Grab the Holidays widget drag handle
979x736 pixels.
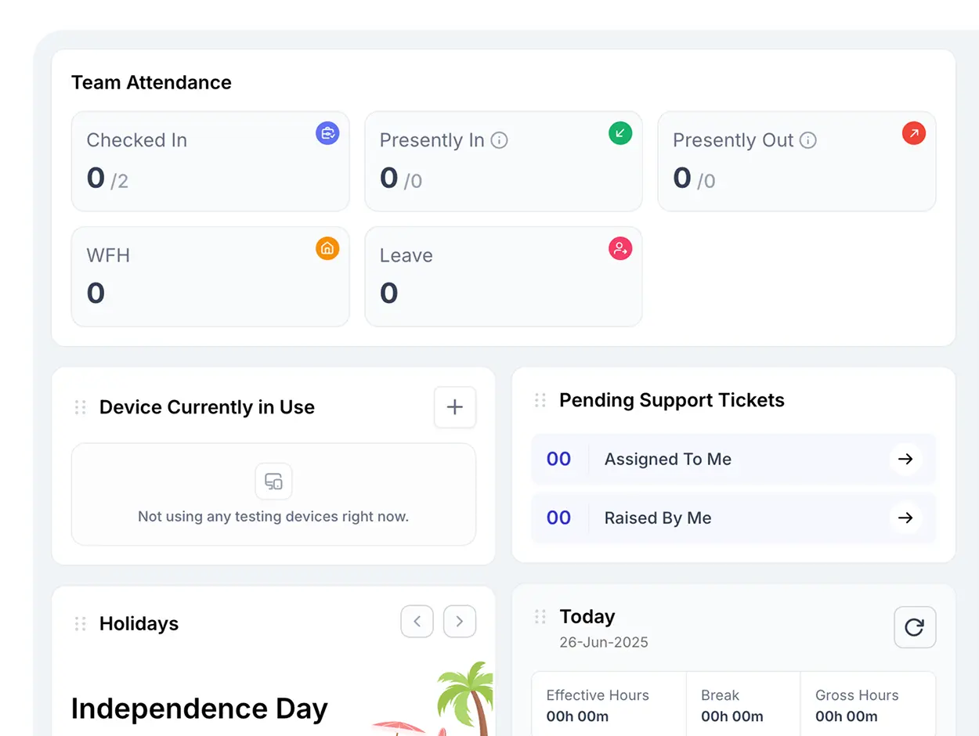[x=80, y=623]
